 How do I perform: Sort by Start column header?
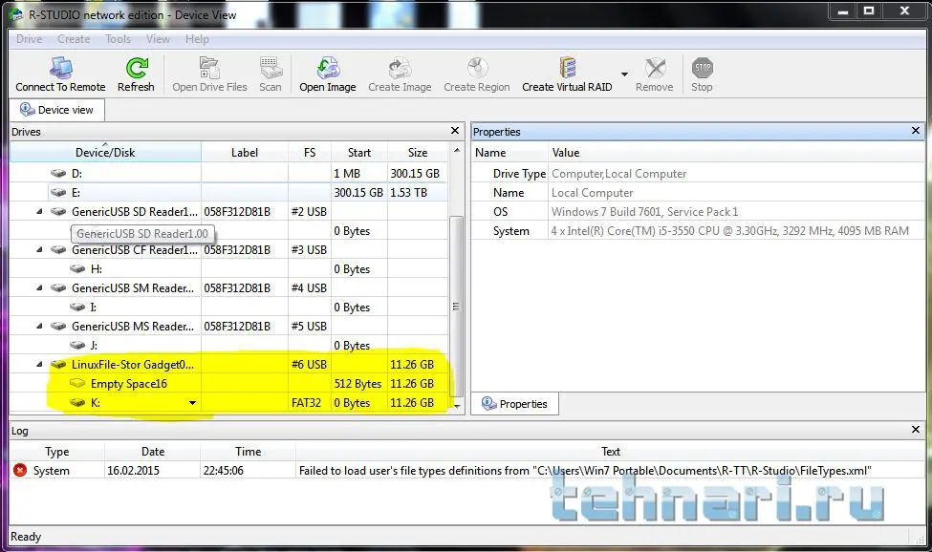pos(359,153)
